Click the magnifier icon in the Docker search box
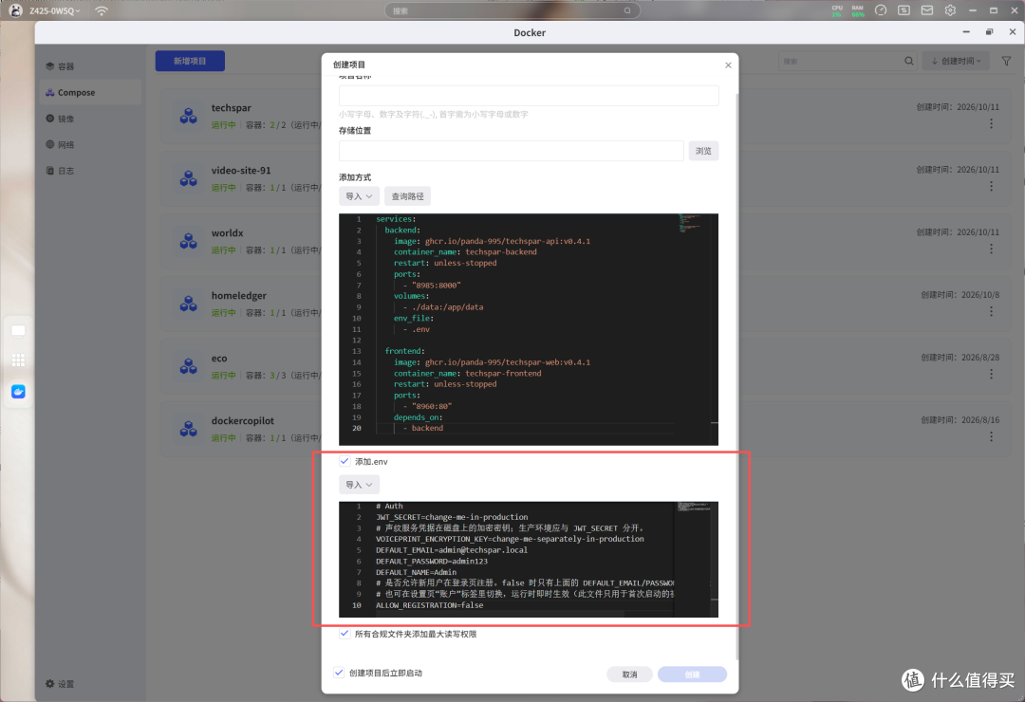This screenshot has width=1025, height=702. point(908,61)
